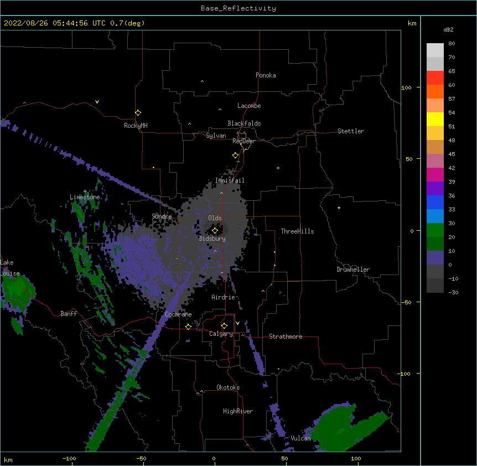
Task: Click the Calgary city label
Action: coord(221,334)
